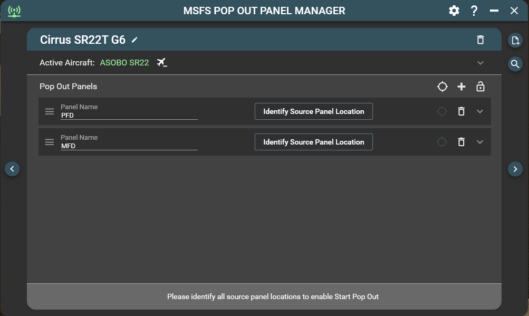Click the MFD Panel Name field
The image size is (529, 316).
129,146
